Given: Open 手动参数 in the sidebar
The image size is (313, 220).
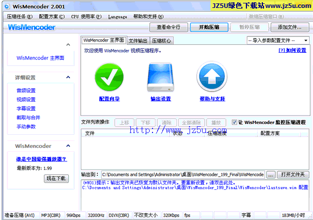Looking at the screenshot, I should (26, 126).
